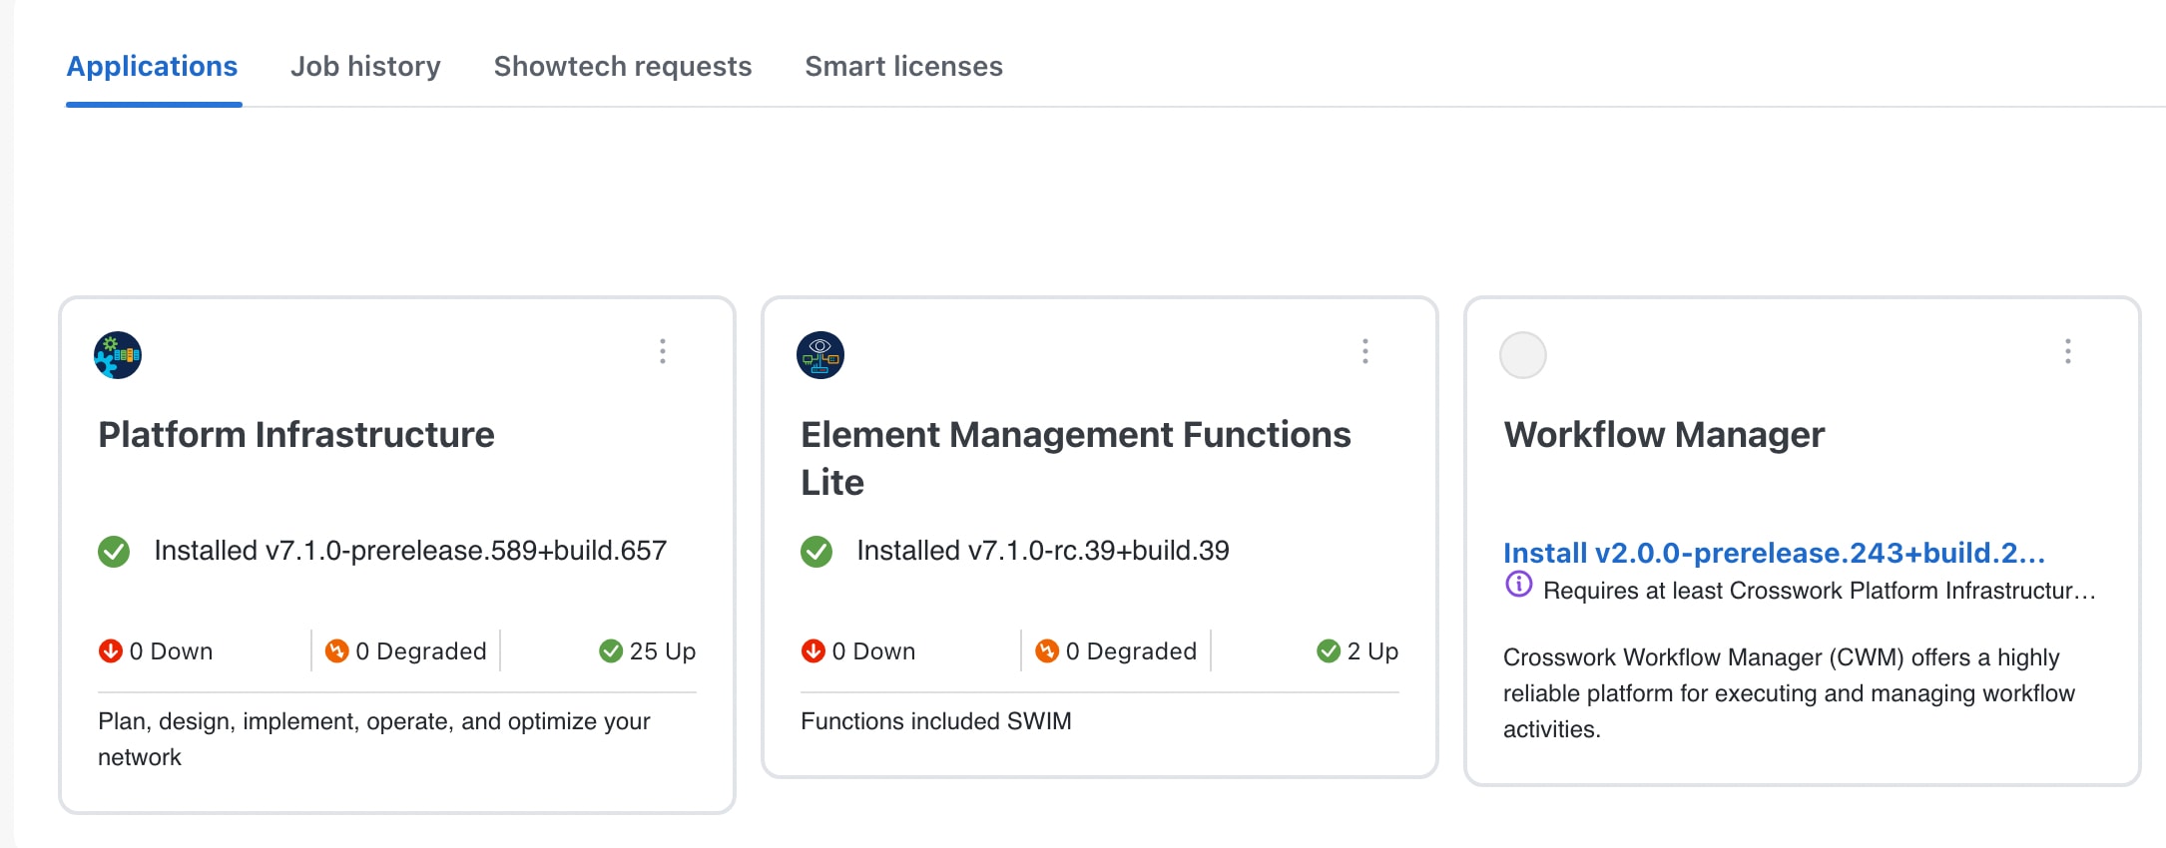Click Platform Infrastructure installed green checkmark
The height and width of the screenshot is (848, 2166).
(114, 552)
